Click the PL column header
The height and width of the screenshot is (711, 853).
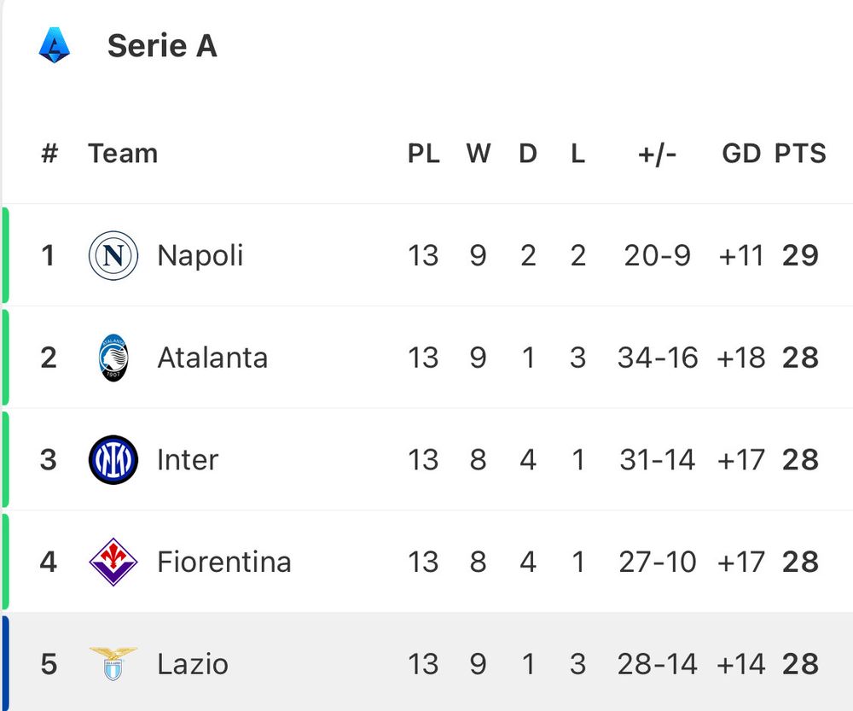pos(423,154)
